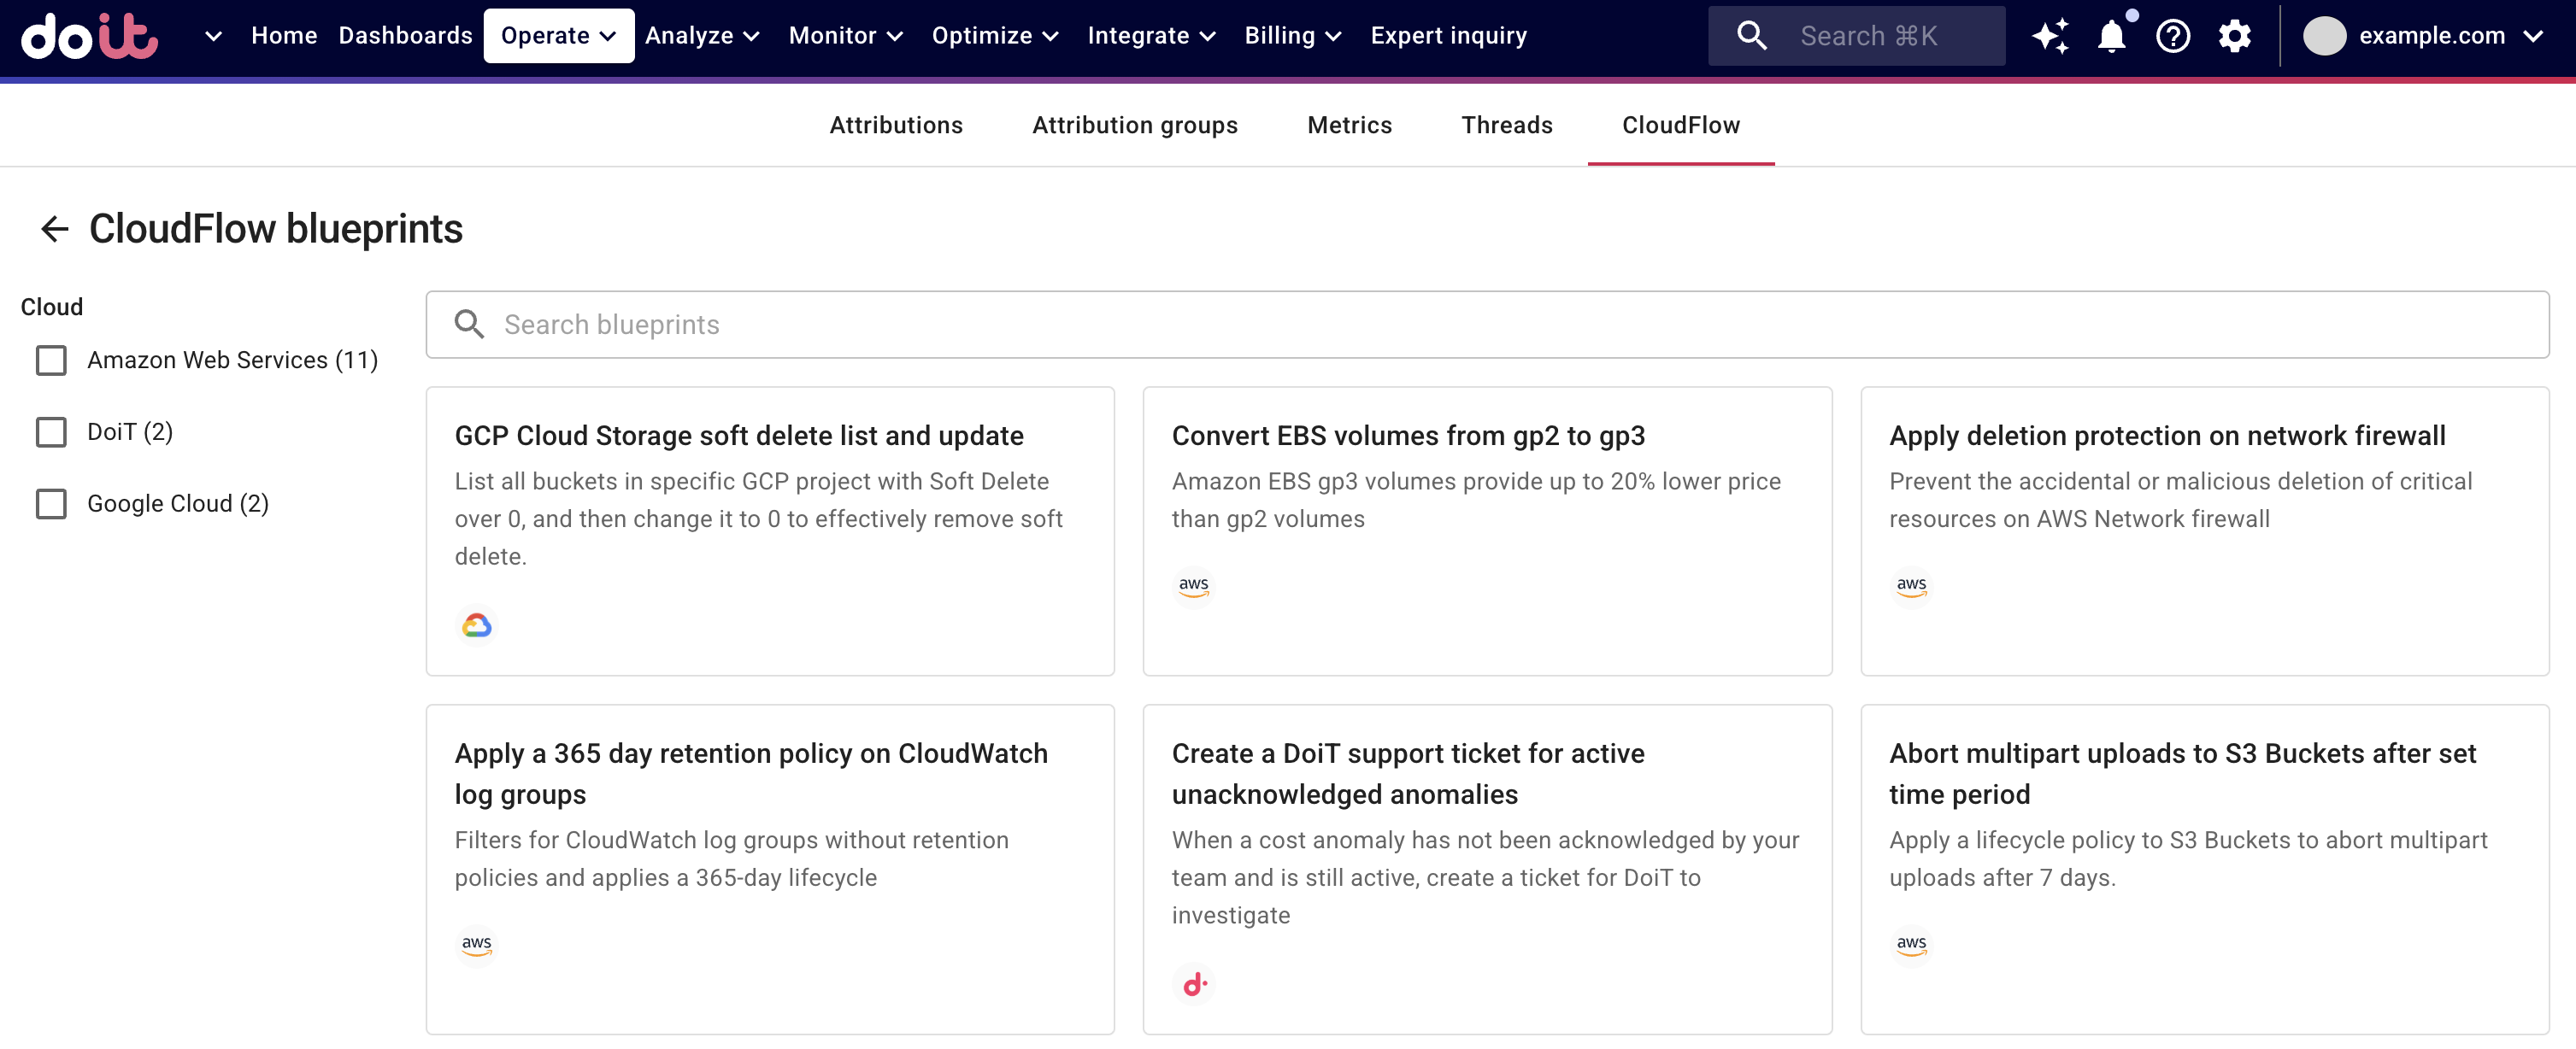The height and width of the screenshot is (1049, 2576).
Task: Open the AI sparkle assistant icon
Action: click(x=2049, y=37)
